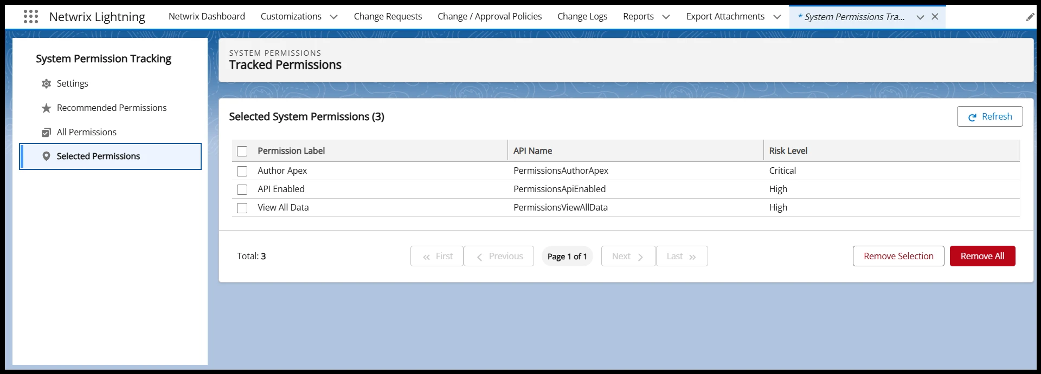The height and width of the screenshot is (374, 1041).
Task: Click the Netwrix Lightning app name
Action: pos(97,17)
